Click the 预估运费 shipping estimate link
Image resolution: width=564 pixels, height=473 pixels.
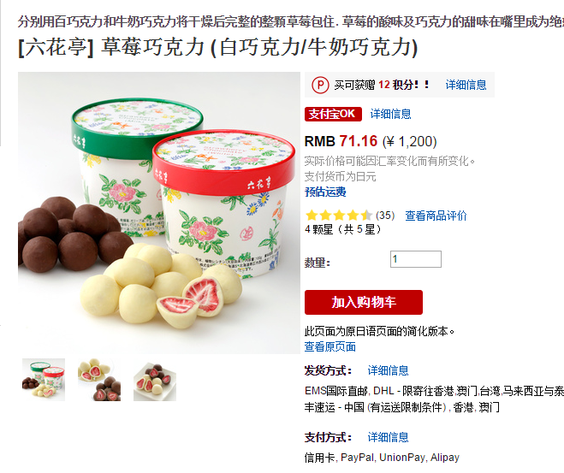[325, 192]
